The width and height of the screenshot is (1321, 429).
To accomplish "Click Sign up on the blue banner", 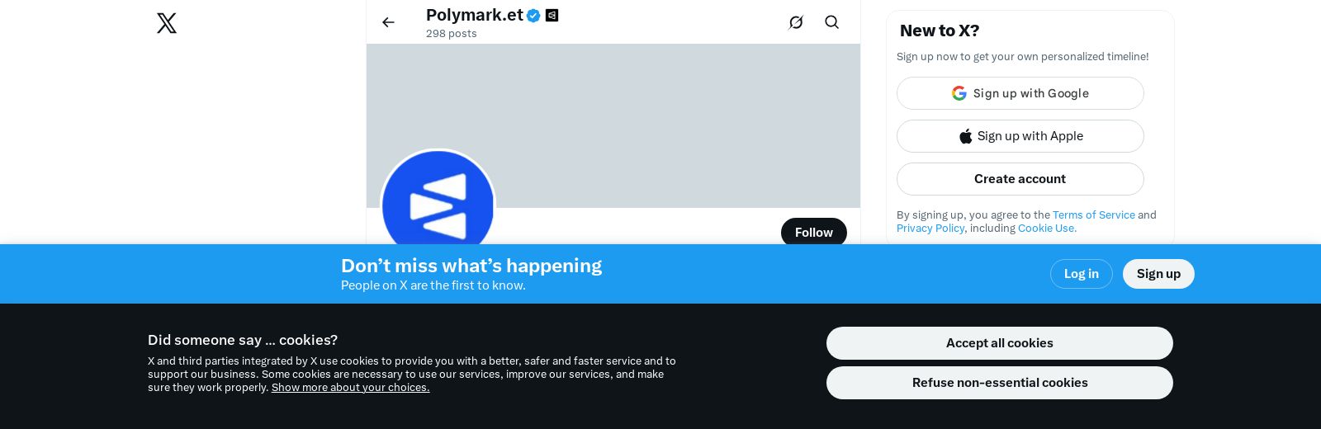I will [x=1158, y=274].
